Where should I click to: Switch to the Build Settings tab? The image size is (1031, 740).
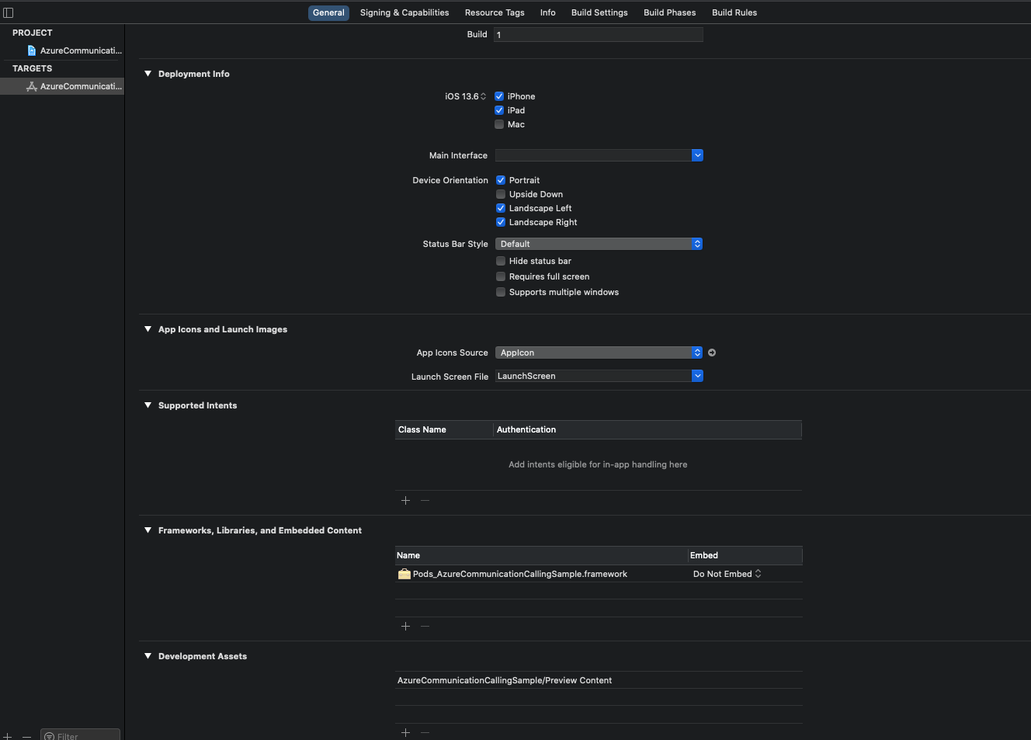coord(599,12)
